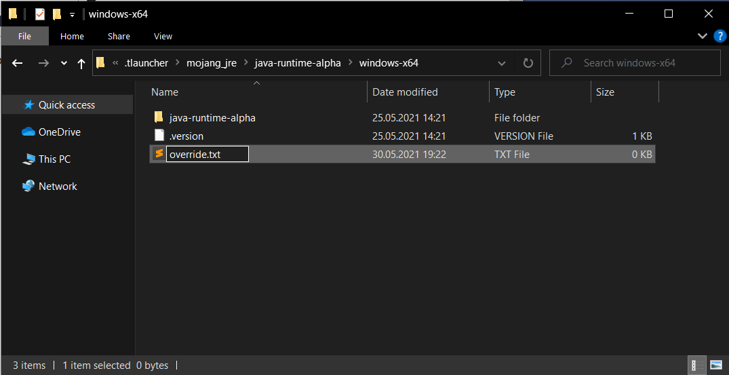
Task: Click the 1 KB size cell
Action: (x=642, y=136)
